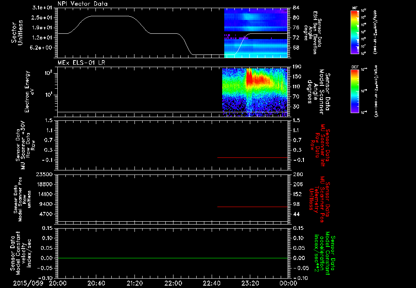Click the 00:00 time axis label
Screen dimensions: 416x288
(288, 283)
